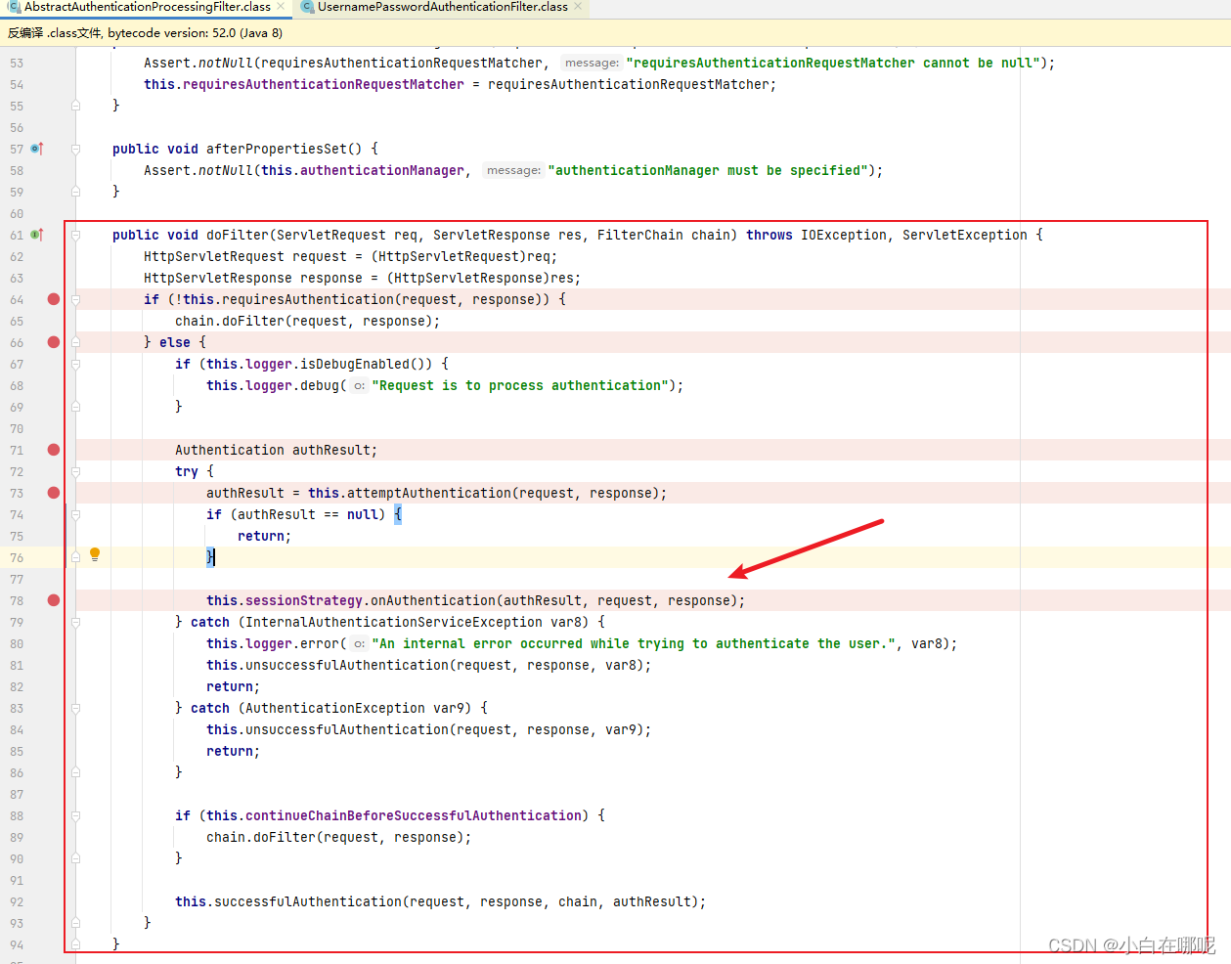
Task: Remove the breakpoint on line 78
Action: (54, 600)
